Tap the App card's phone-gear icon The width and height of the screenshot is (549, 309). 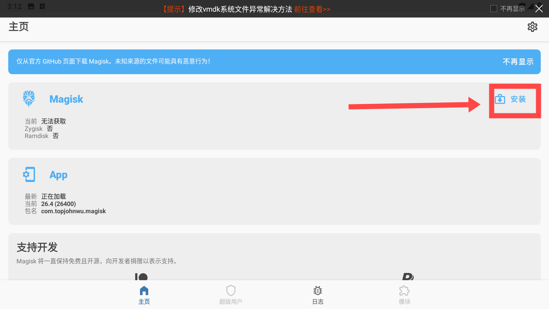point(29,174)
